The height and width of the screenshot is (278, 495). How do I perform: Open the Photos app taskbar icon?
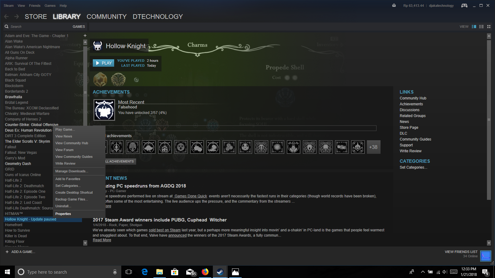pos(235,272)
